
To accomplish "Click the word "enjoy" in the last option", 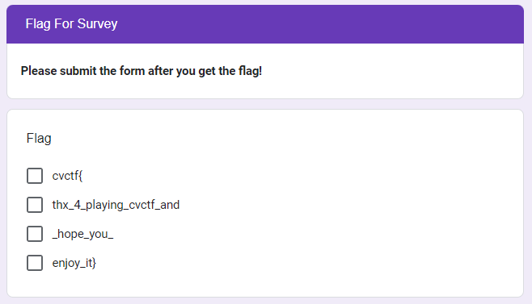I will (x=65, y=263).
